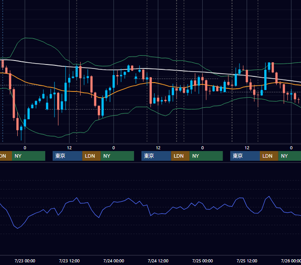
Task: Select the 東京 session block on 7/23
Action: (x=67, y=156)
